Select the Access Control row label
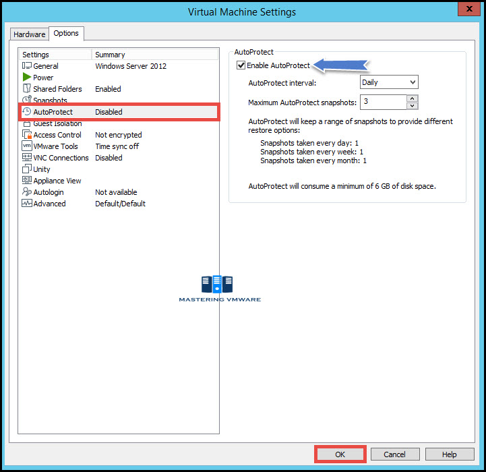 (x=57, y=135)
